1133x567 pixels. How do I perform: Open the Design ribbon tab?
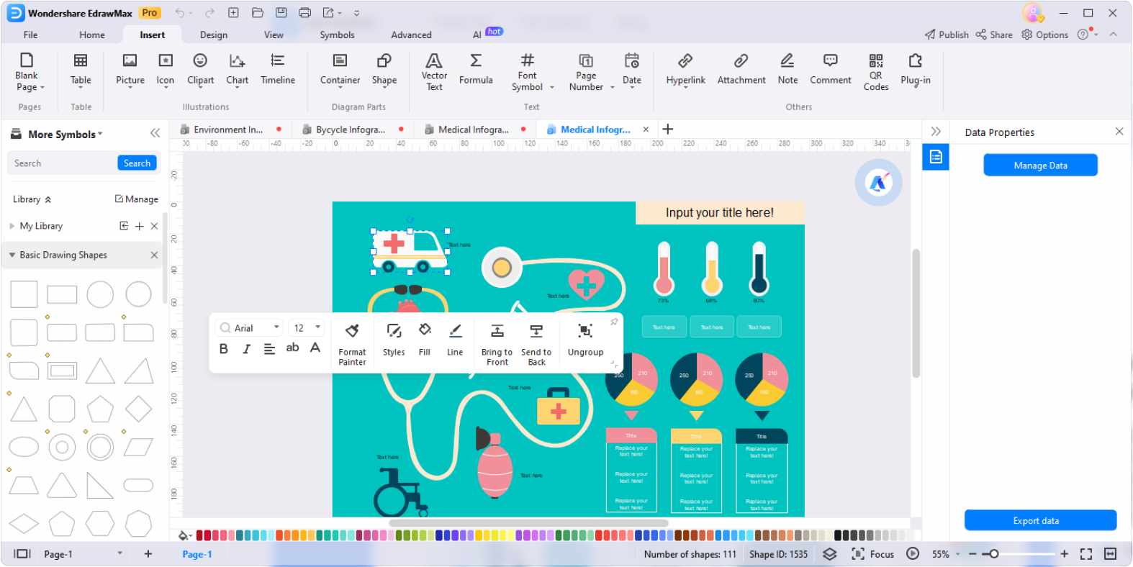[214, 35]
